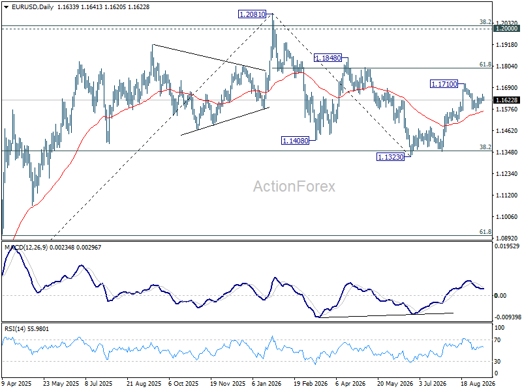Click the 1.20000 level price tag
The width and height of the screenshot is (522, 391).
tap(507, 29)
